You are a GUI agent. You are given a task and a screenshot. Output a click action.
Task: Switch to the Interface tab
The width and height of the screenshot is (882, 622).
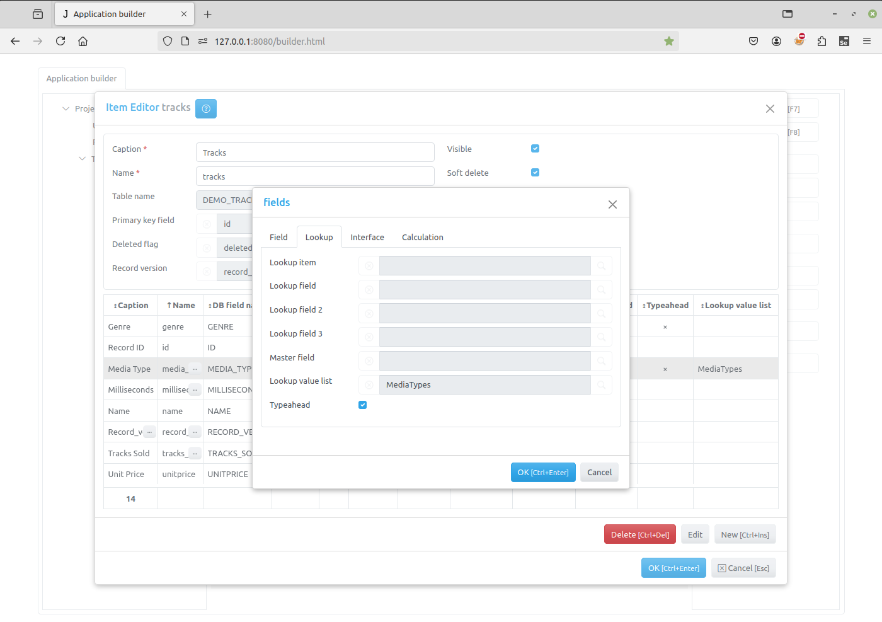pos(367,238)
